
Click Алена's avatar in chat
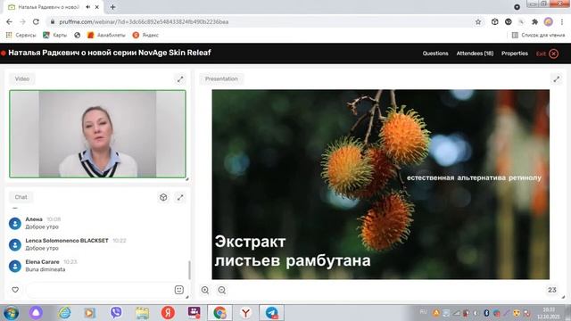click(x=15, y=223)
